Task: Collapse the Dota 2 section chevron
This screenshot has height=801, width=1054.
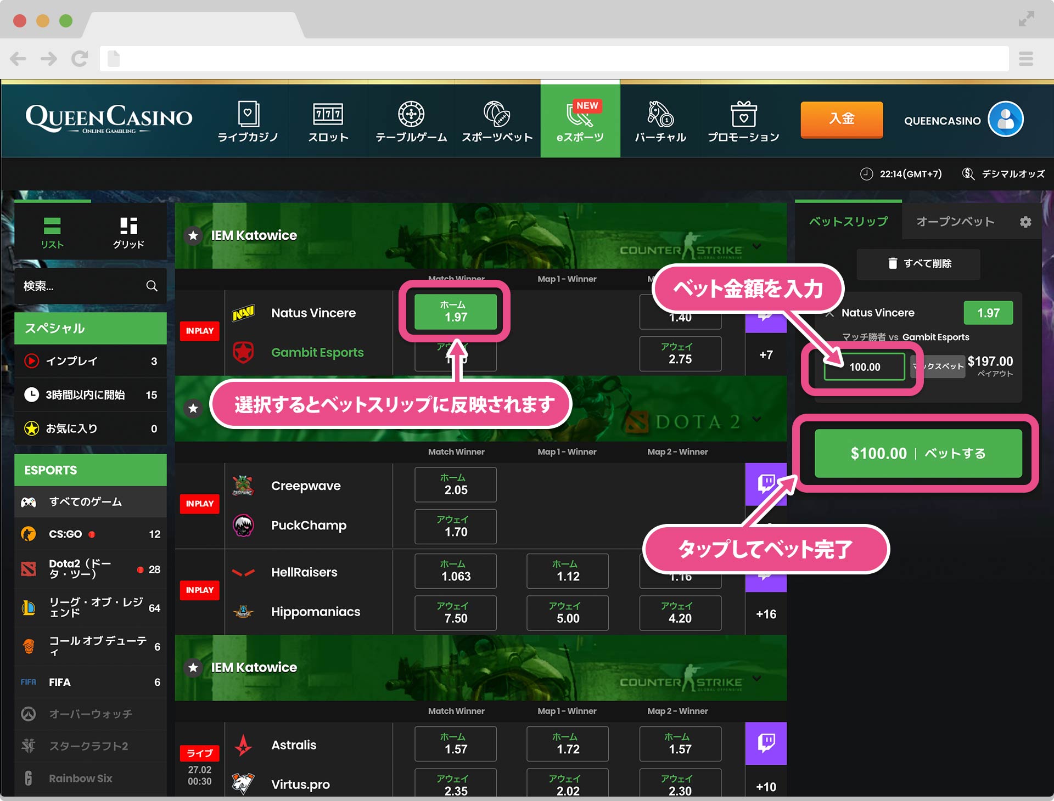Action: [x=757, y=419]
